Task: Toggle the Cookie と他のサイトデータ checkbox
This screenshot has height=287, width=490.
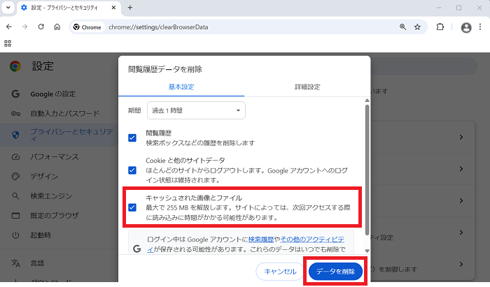Action: pyautogui.click(x=132, y=170)
